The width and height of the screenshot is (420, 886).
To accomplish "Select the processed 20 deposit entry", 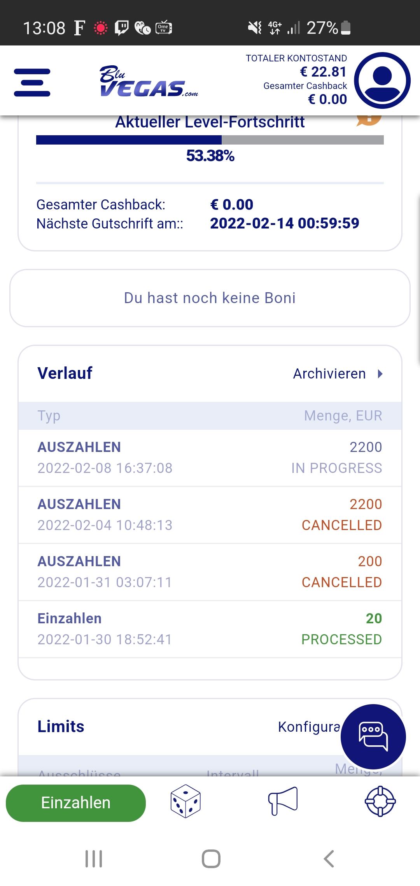I will coord(210,629).
